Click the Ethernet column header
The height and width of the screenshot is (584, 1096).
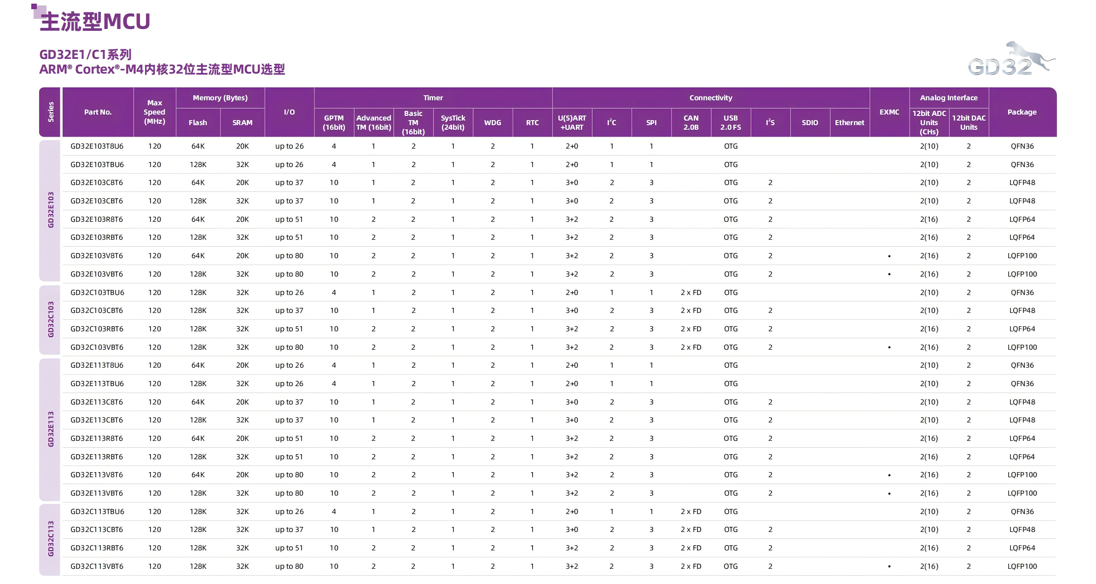click(x=849, y=123)
